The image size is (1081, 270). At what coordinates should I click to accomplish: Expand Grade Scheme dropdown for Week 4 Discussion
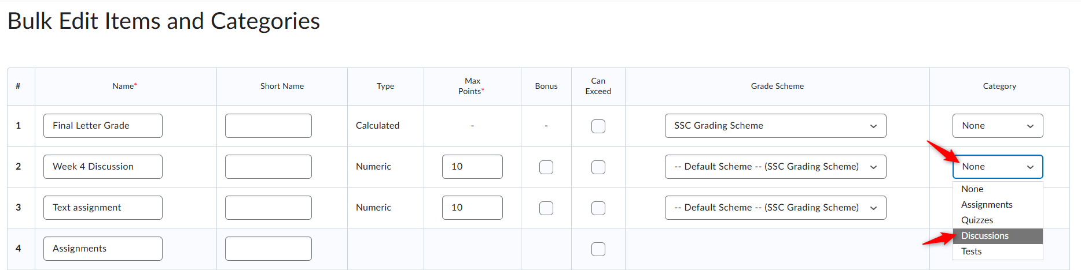[x=775, y=167]
